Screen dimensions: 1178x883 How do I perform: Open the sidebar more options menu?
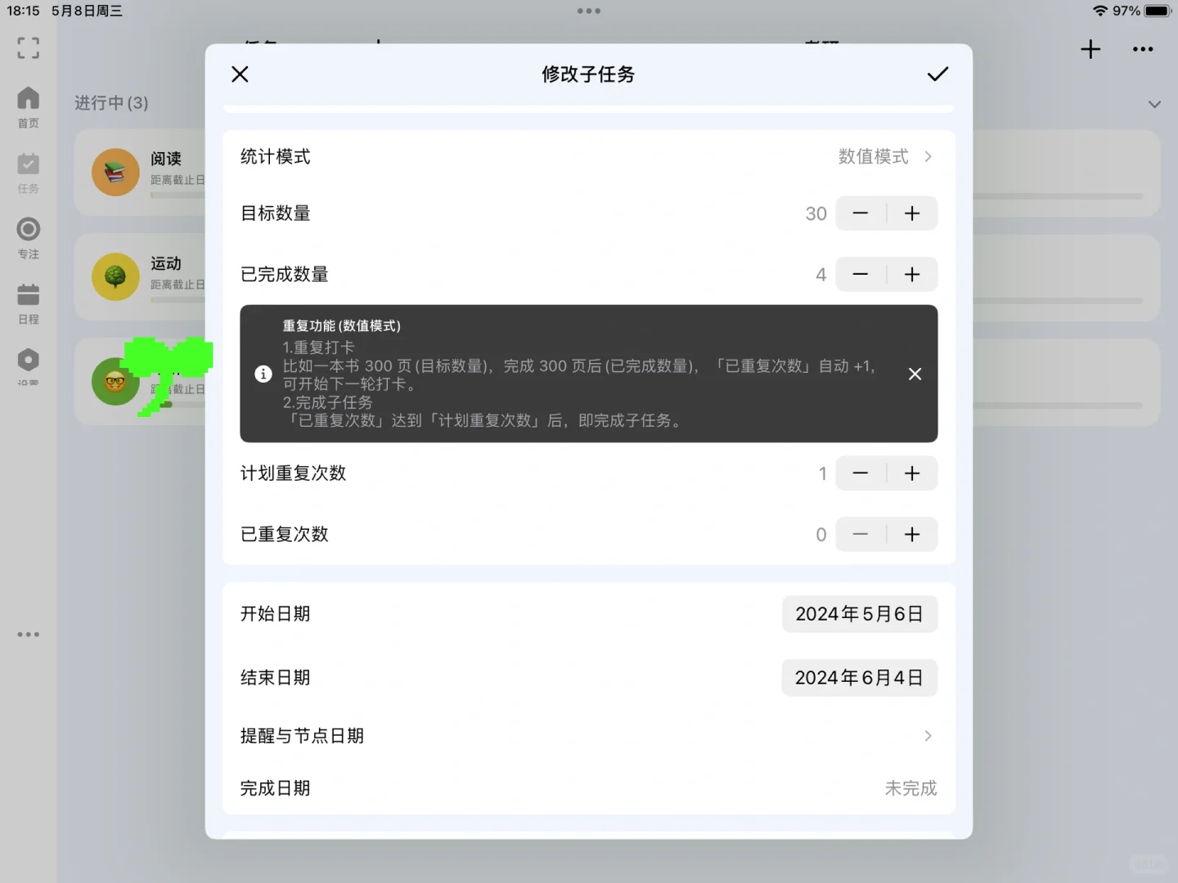28,634
